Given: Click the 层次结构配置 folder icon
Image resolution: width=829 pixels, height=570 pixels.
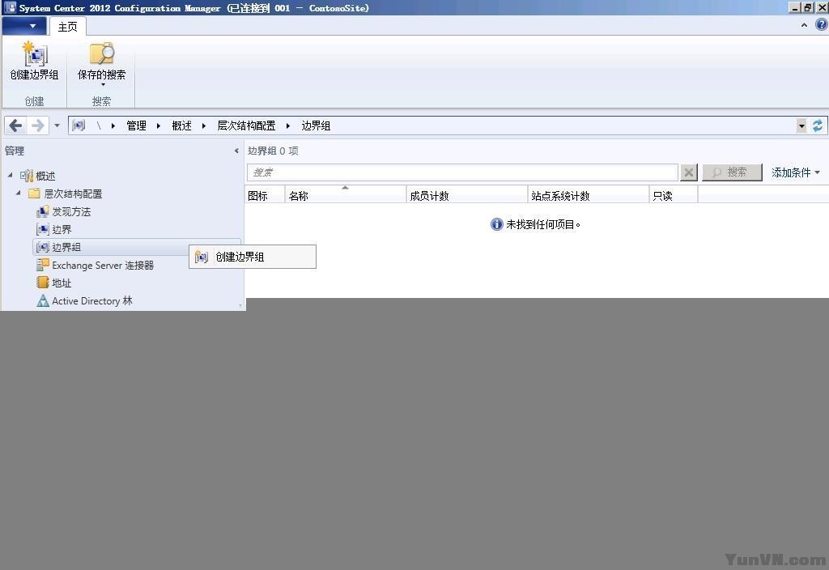Looking at the screenshot, I should click(x=34, y=194).
